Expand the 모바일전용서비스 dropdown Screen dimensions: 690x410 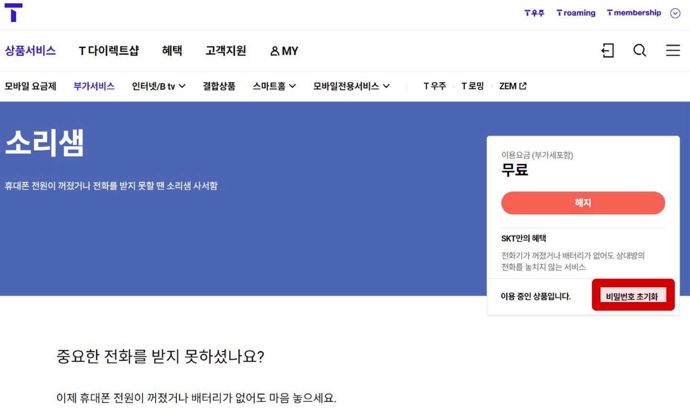click(351, 86)
